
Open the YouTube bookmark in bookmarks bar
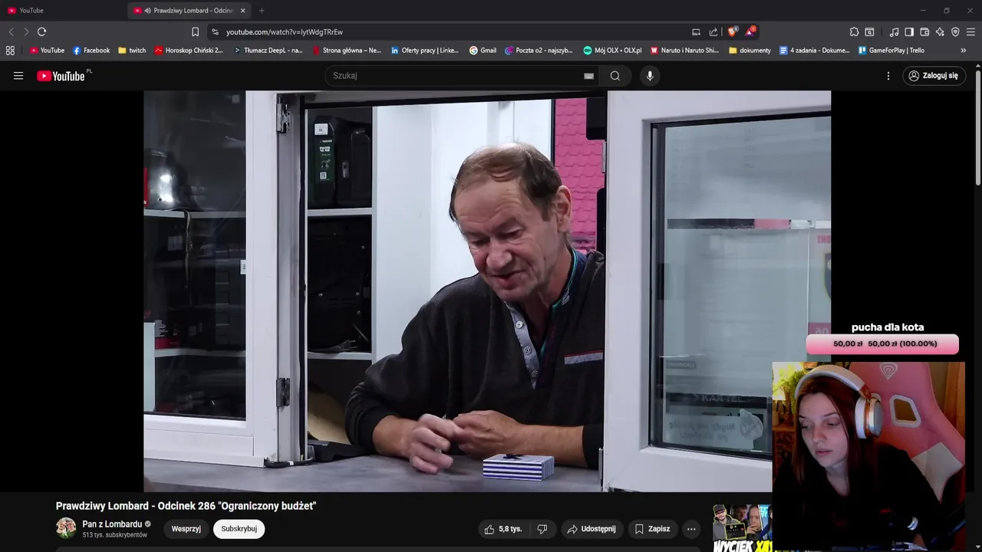pyautogui.click(x=47, y=51)
